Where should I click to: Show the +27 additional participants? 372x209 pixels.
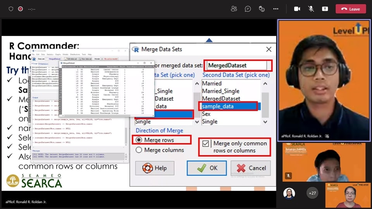pos(312,193)
